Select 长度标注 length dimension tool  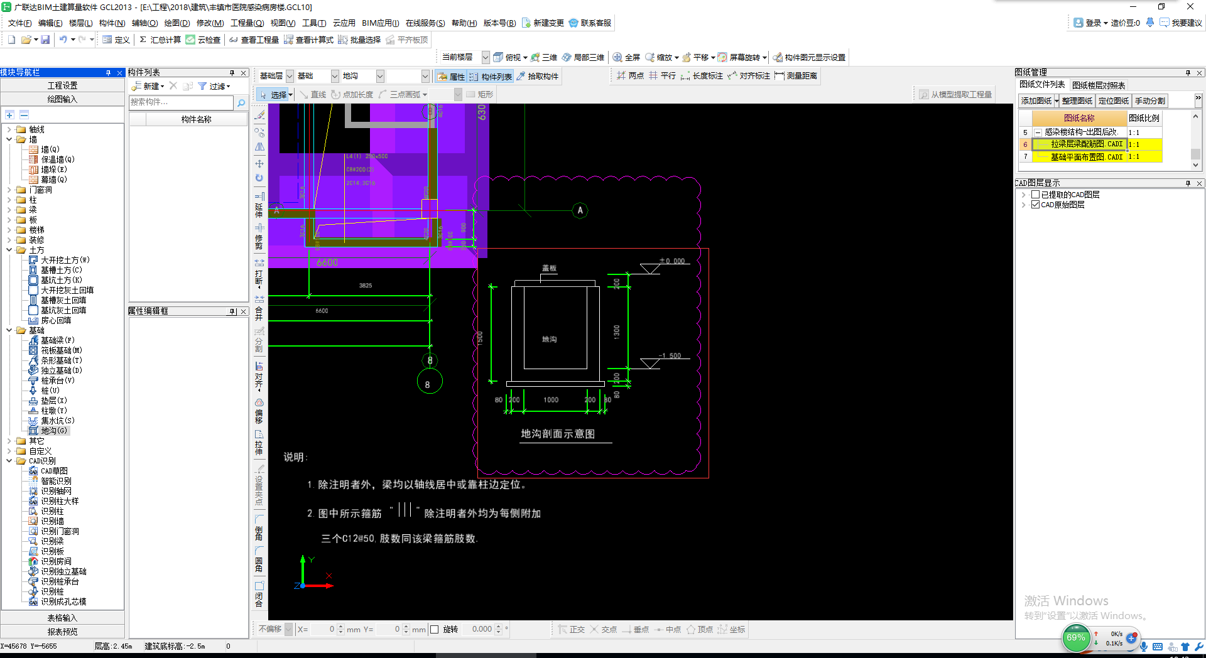point(702,75)
